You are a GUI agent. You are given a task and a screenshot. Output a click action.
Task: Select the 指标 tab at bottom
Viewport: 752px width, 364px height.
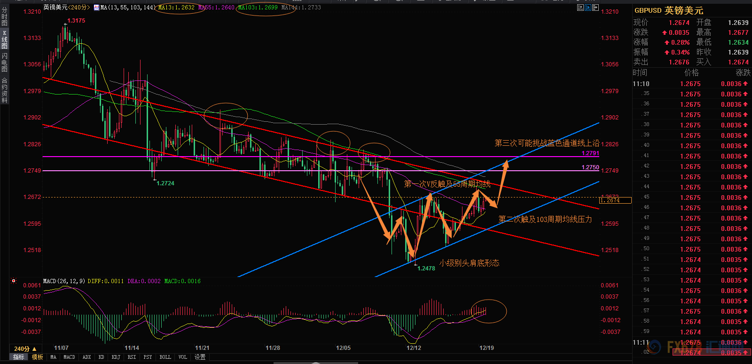click(19, 357)
